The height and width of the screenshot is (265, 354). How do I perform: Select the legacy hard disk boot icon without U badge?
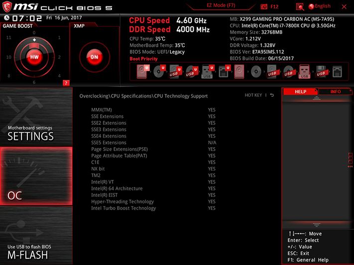[239, 72]
